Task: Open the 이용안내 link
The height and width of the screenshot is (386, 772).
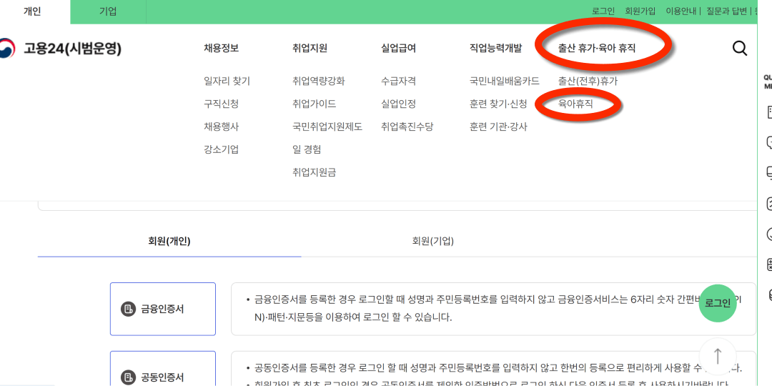Action: pos(681,11)
